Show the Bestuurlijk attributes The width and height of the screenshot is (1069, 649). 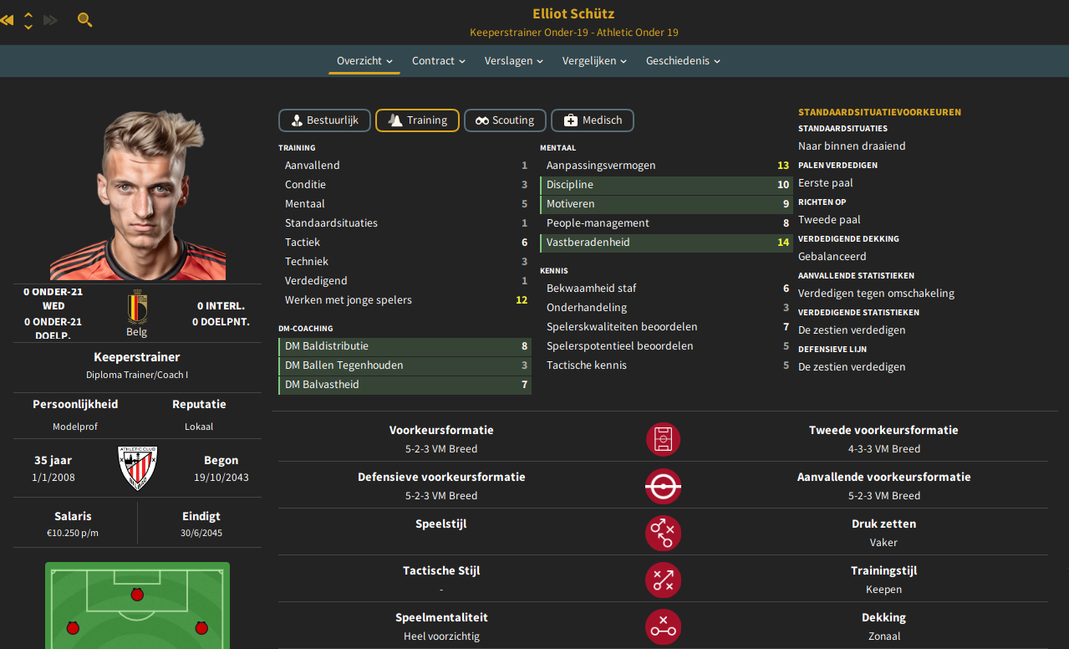[324, 120]
